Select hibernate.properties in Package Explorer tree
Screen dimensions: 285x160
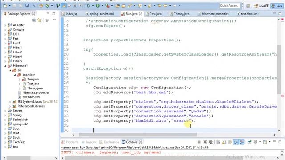(x=36, y=93)
